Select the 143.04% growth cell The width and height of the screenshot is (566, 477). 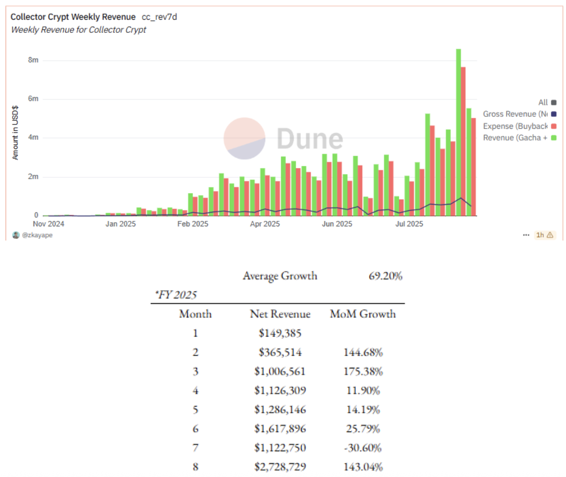click(x=363, y=466)
